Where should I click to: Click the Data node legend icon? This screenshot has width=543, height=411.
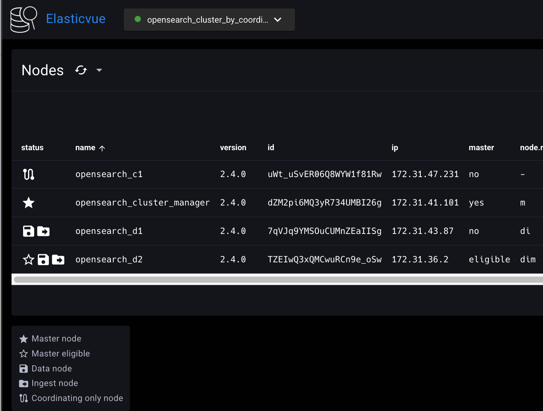pyautogui.click(x=23, y=369)
